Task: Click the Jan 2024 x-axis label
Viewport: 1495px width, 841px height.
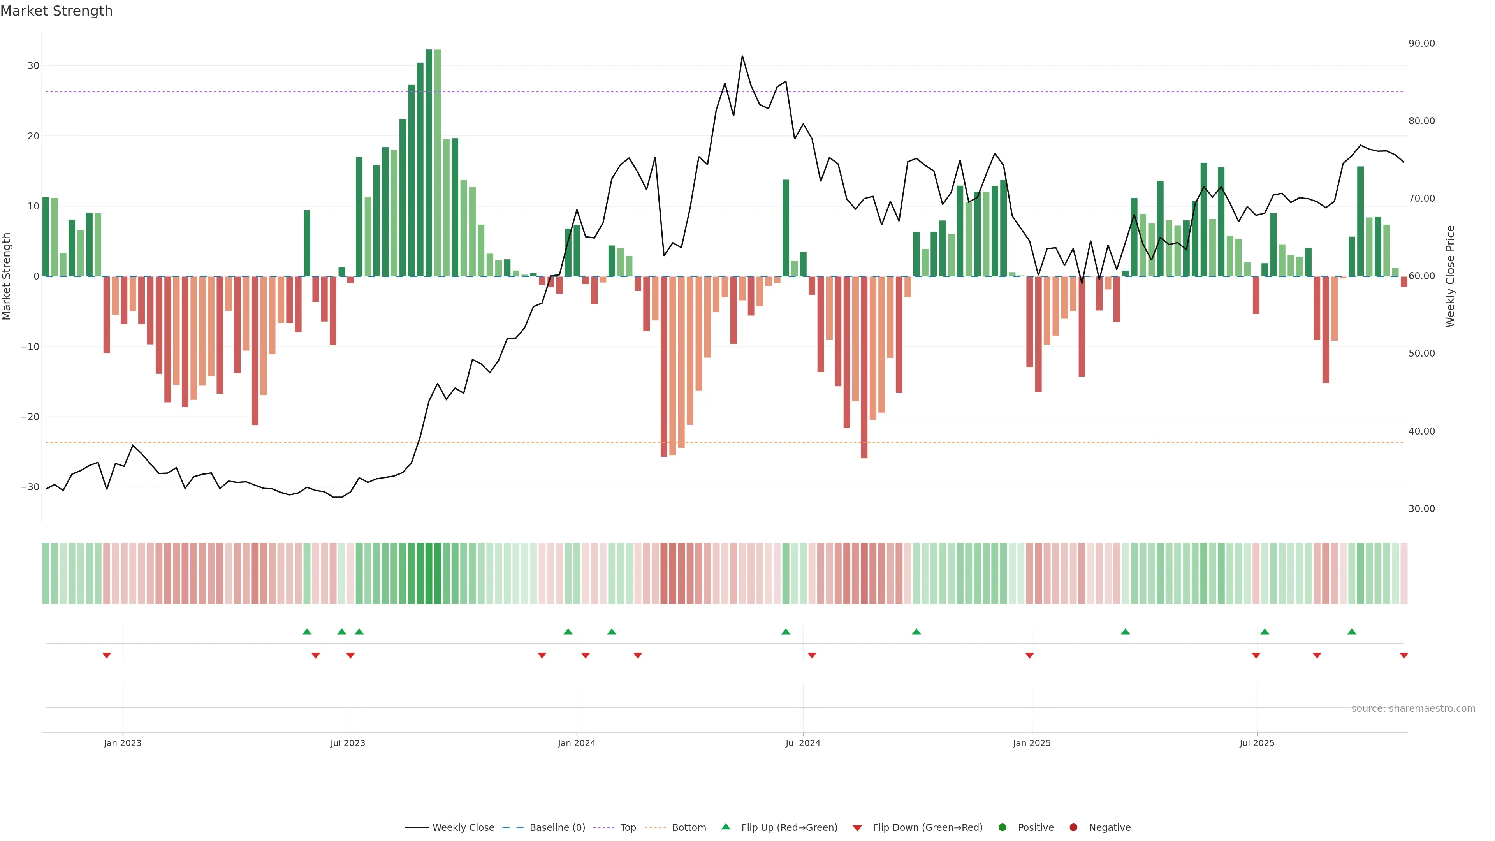Action: pos(576,743)
